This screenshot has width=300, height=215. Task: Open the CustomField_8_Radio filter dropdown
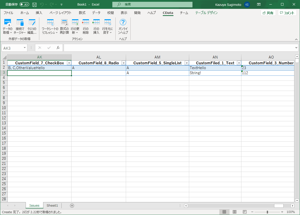click(x=123, y=63)
